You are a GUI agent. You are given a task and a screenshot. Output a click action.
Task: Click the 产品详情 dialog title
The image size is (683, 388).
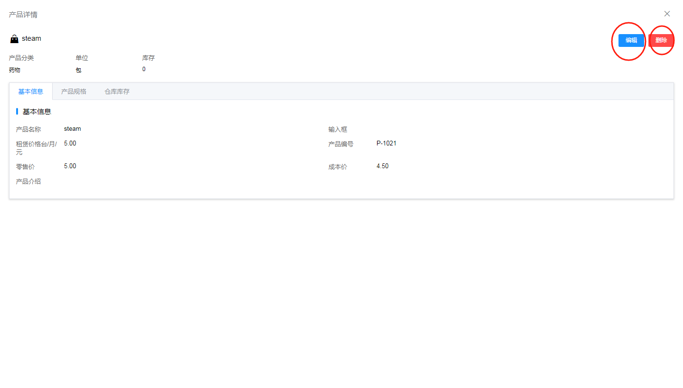click(x=23, y=15)
